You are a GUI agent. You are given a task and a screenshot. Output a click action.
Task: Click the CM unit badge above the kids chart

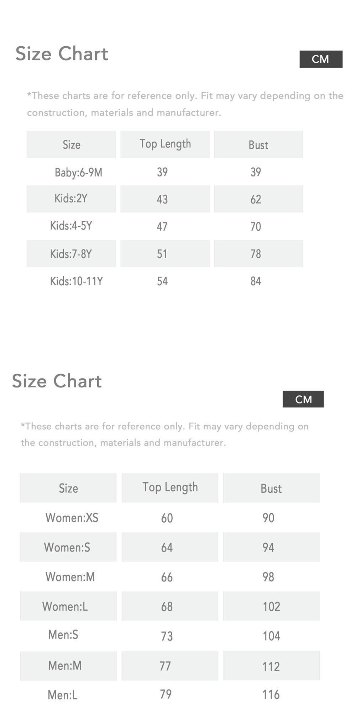tap(321, 59)
